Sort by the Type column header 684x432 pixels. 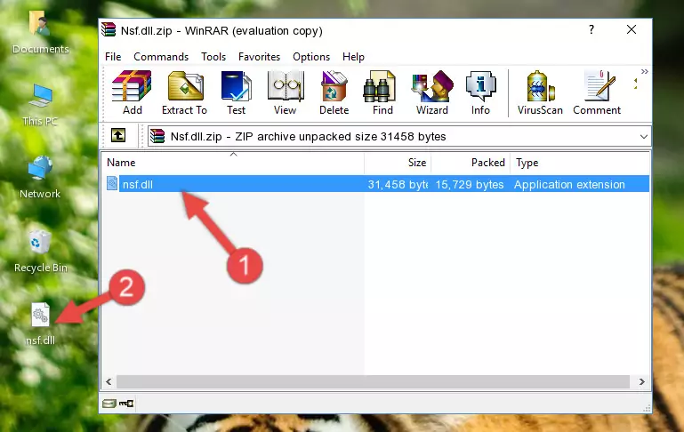[580, 163]
